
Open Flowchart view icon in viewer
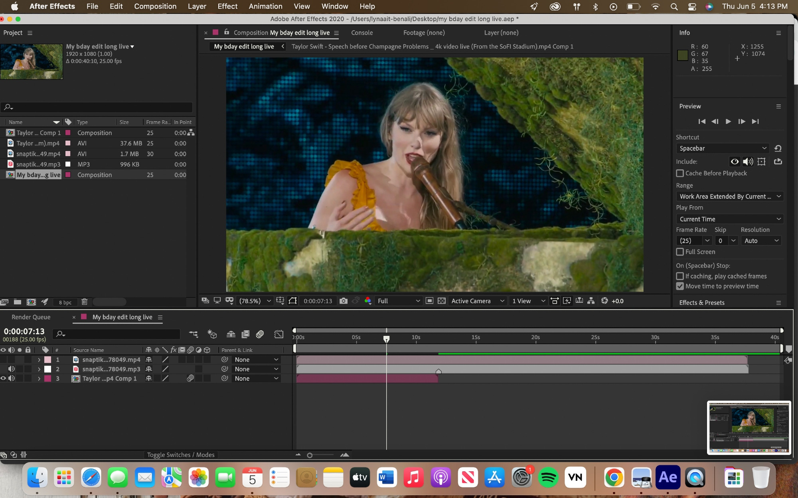591,301
